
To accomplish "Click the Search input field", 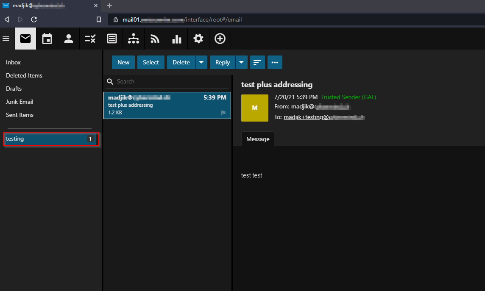I will click(x=170, y=81).
